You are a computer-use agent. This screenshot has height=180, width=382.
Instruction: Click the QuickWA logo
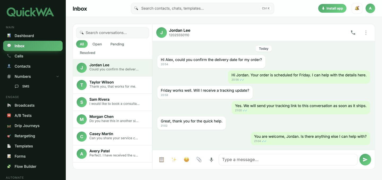click(30, 12)
